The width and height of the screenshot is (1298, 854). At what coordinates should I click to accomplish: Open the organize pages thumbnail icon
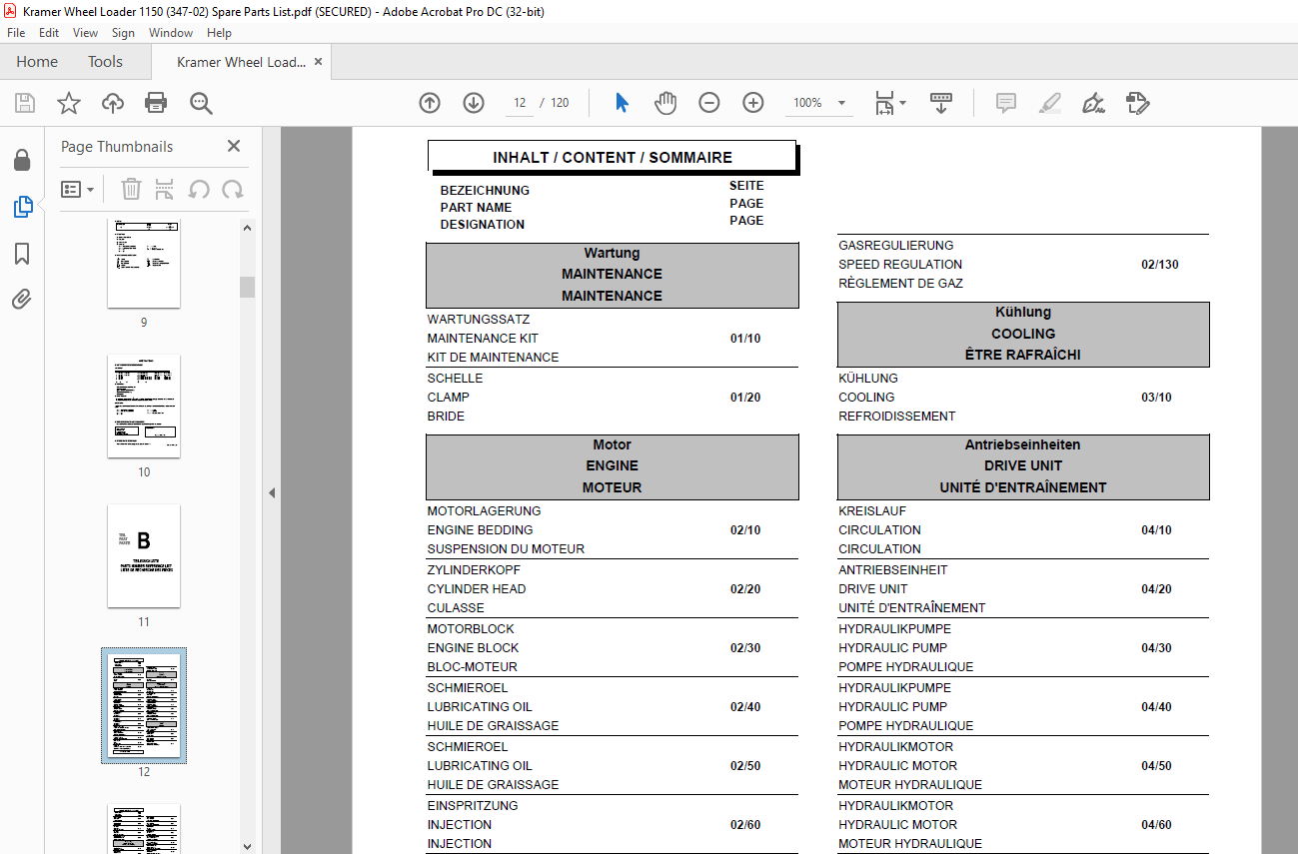tap(165, 189)
